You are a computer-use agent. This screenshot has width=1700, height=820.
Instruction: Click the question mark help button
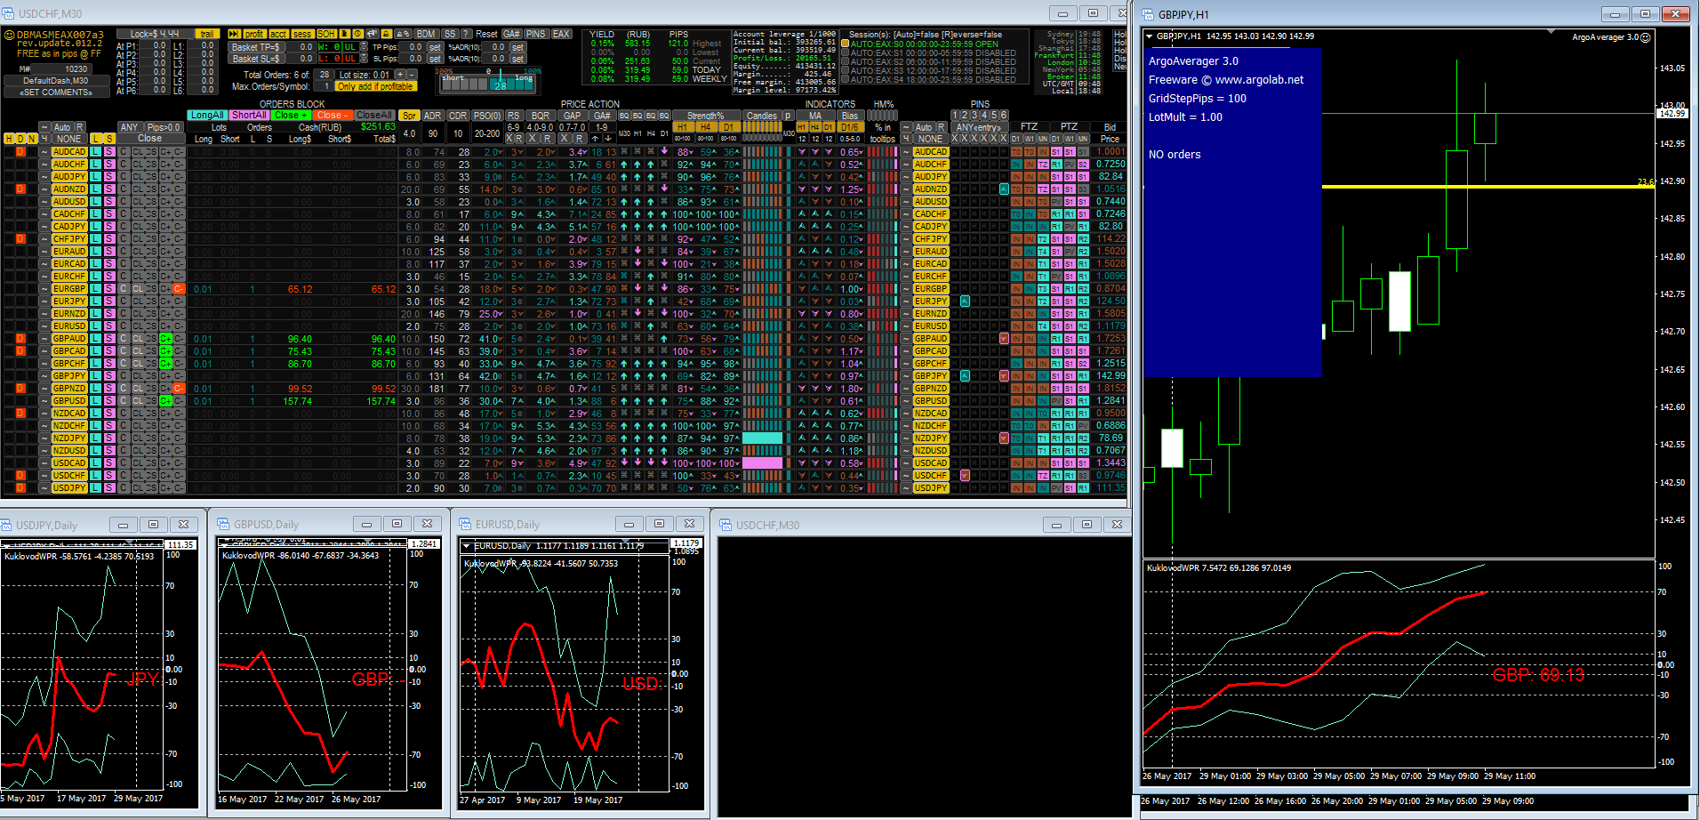465,34
